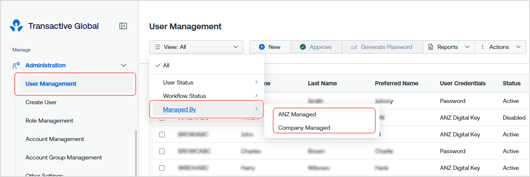530x177 pixels.
Task: Sort by Preferred Name column header
Action: [396, 83]
